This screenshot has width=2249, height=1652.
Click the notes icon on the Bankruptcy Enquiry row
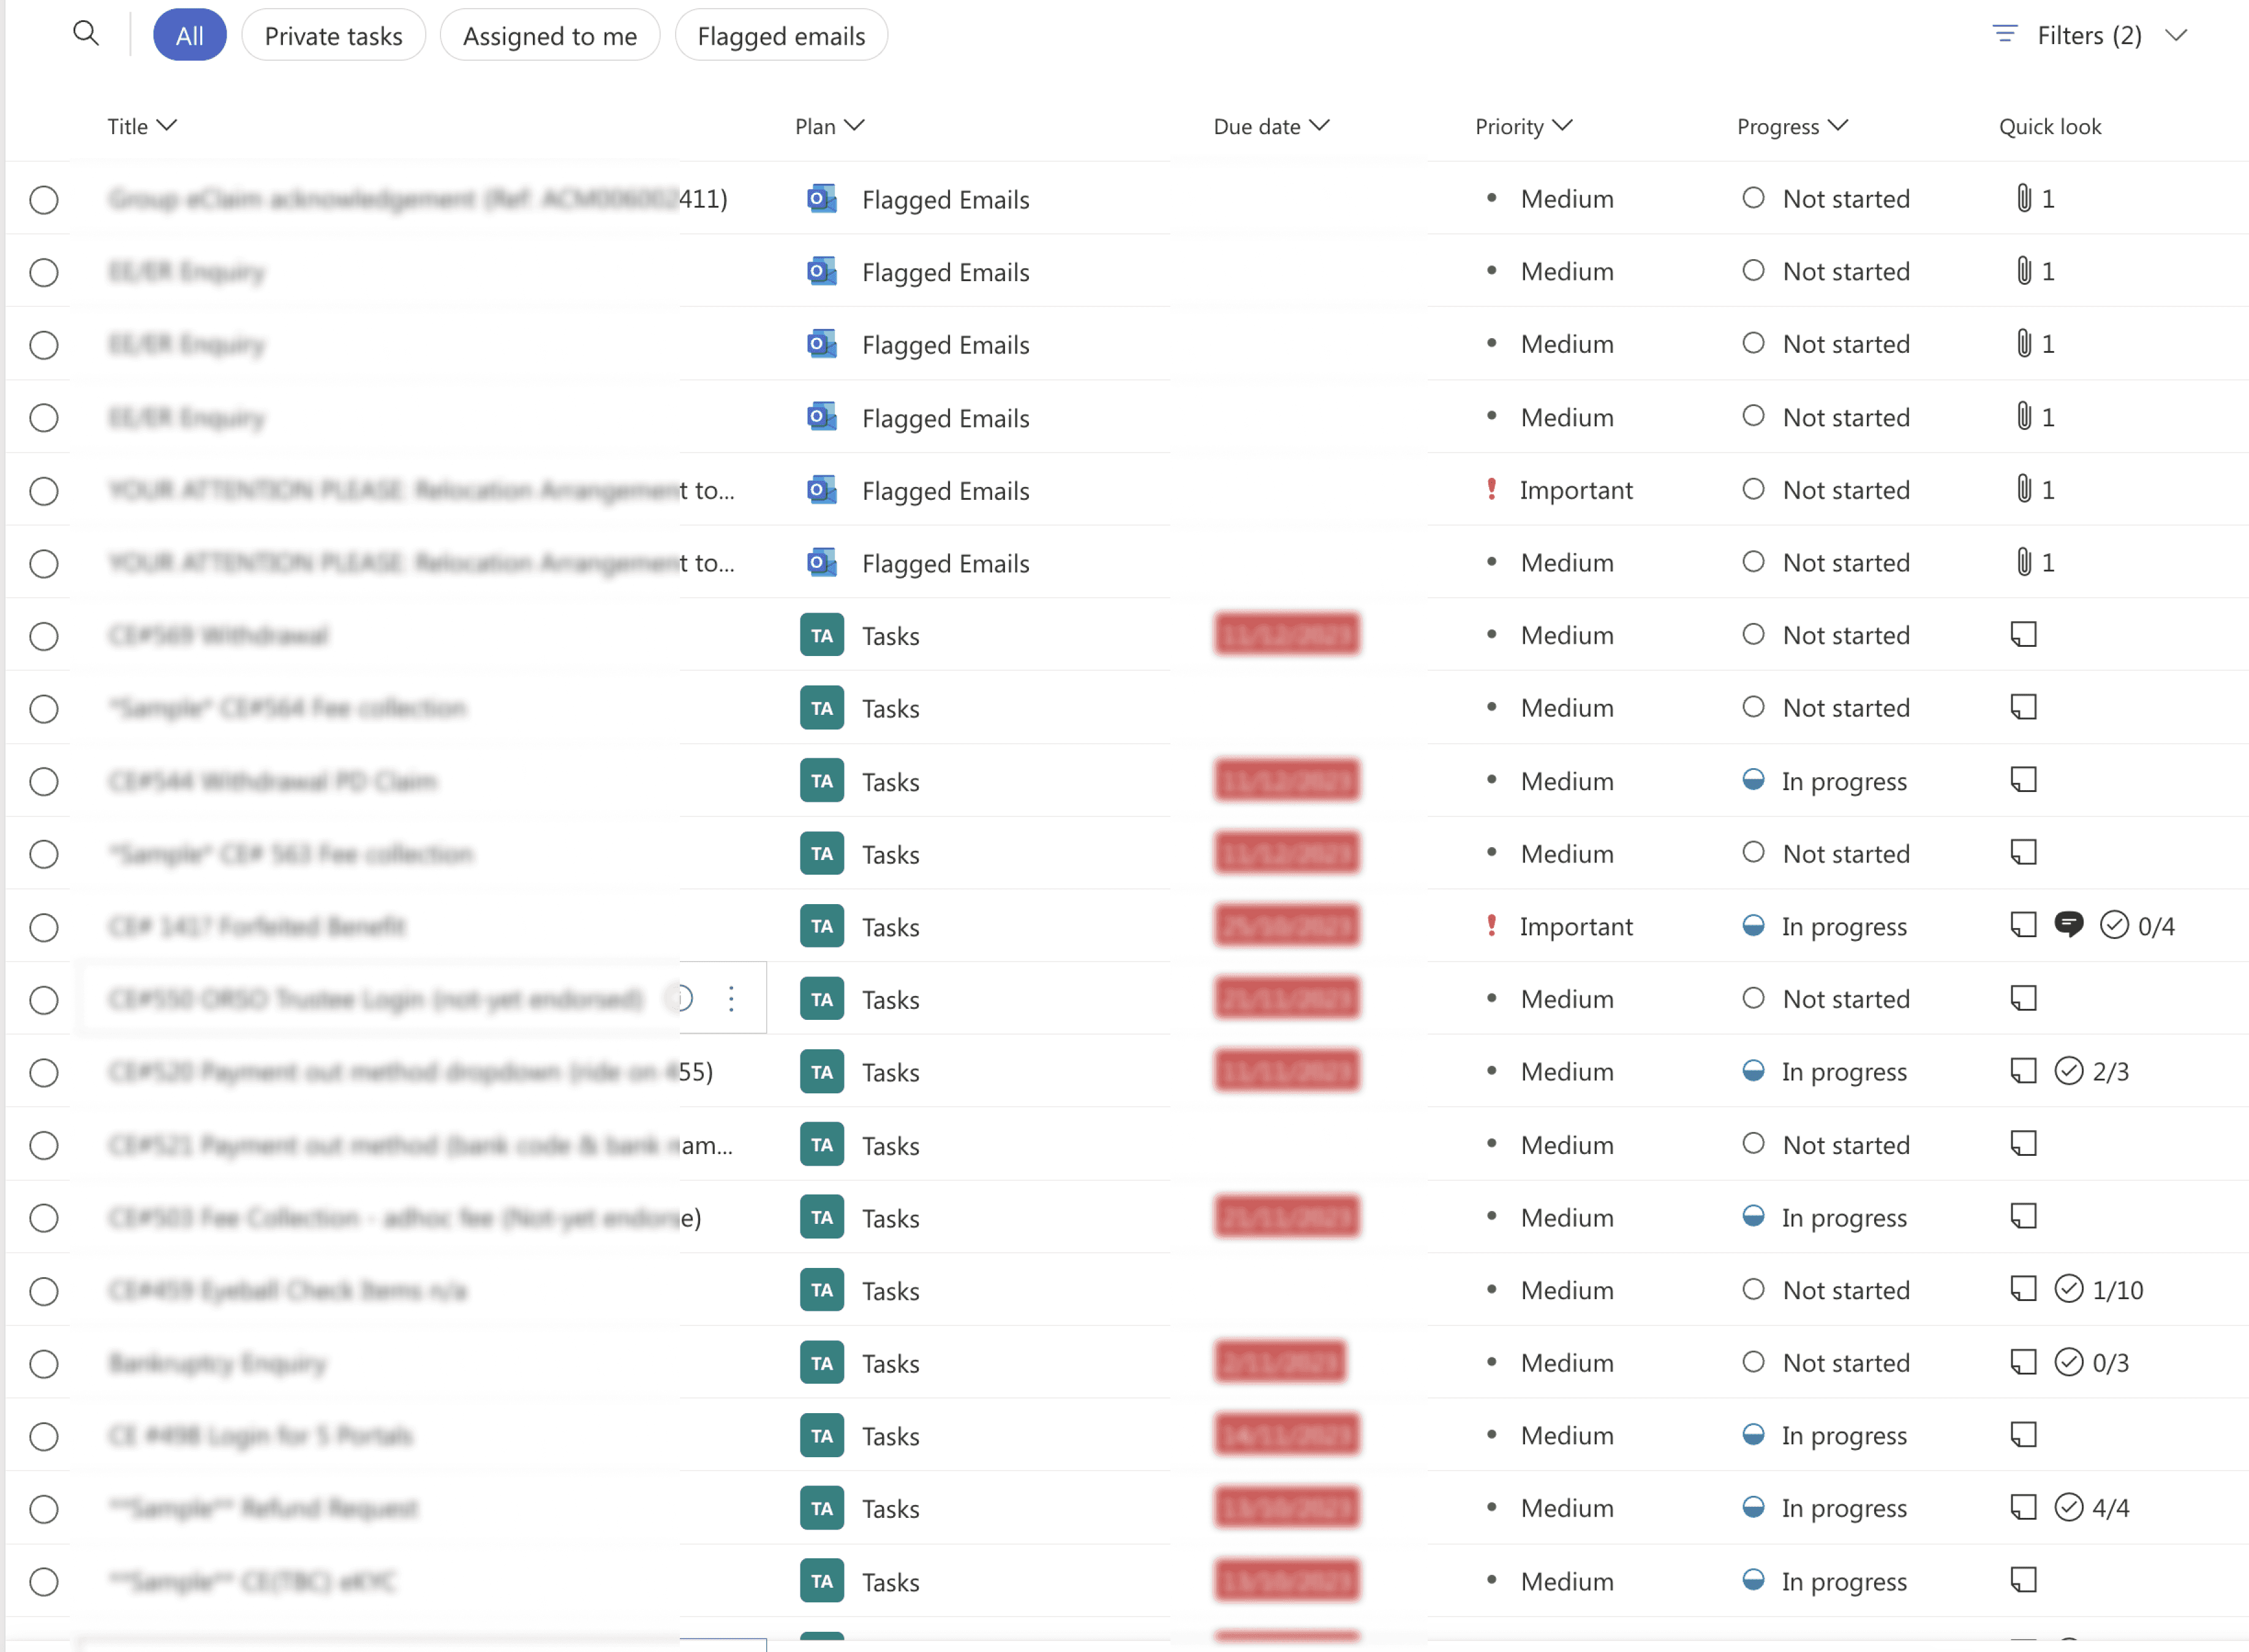(x=2023, y=1362)
